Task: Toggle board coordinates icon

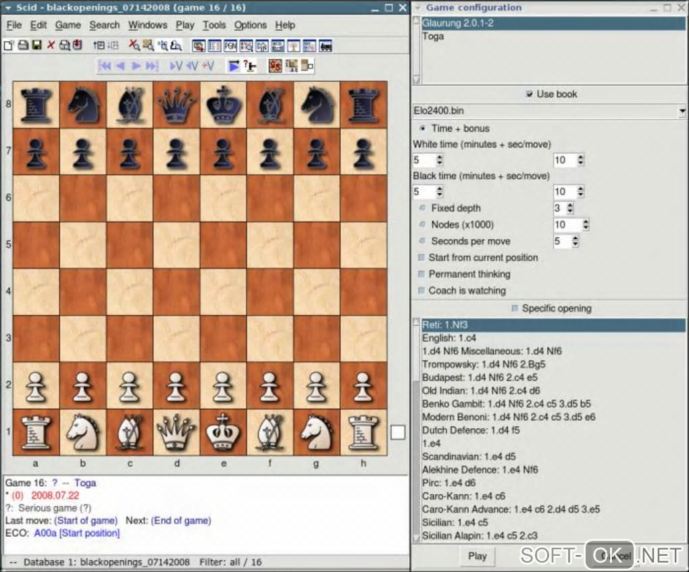Action: point(291,66)
